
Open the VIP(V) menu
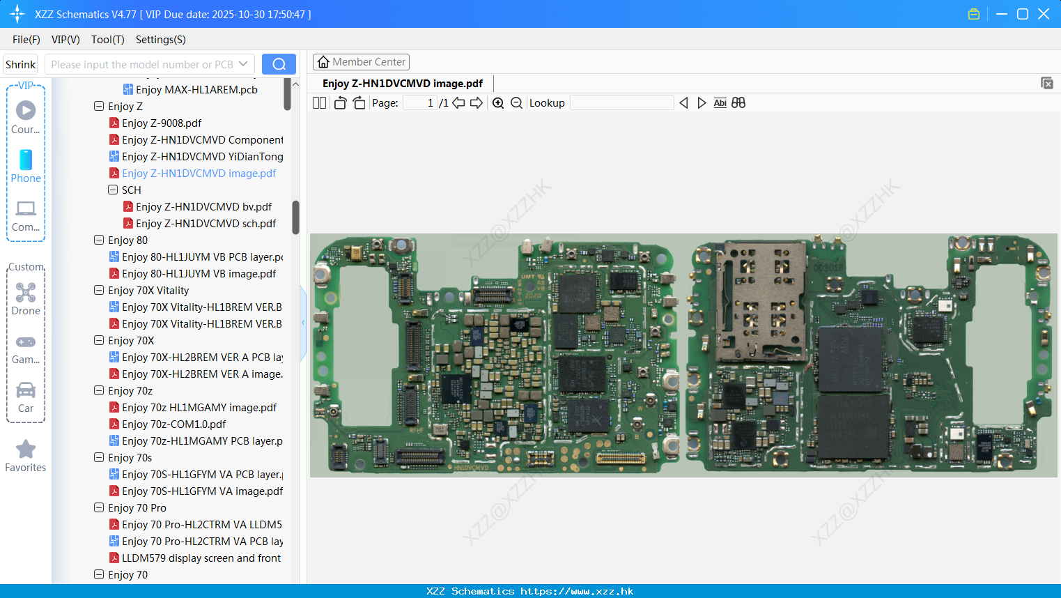[x=65, y=40]
